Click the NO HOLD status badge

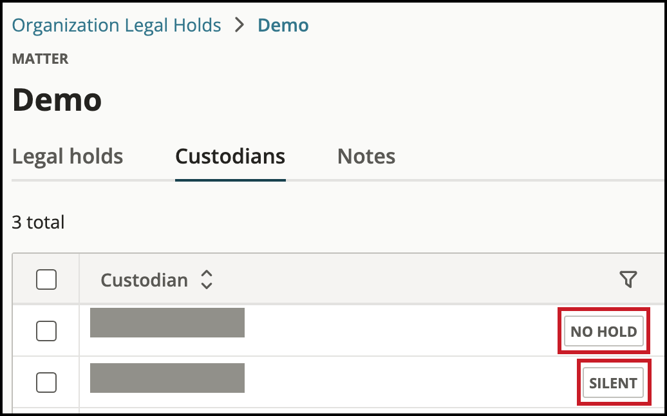pyautogui.click(x=604, y=332)
